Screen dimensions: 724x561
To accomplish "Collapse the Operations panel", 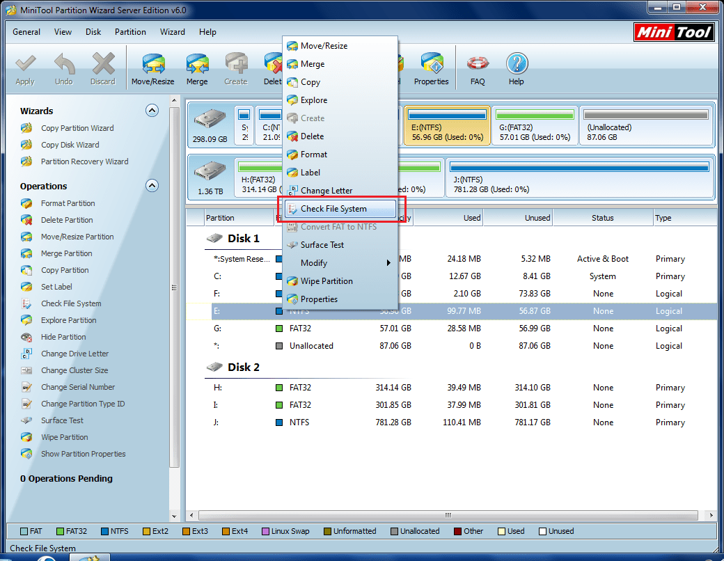I will pos(152,186).
